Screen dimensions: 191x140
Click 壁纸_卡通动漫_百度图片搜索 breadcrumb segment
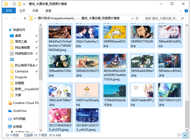pos(100,18)
